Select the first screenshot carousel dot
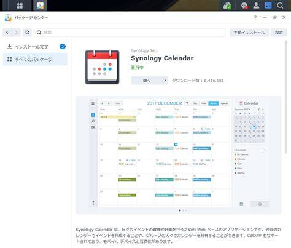Screen dimensions: 291x248 180,210
